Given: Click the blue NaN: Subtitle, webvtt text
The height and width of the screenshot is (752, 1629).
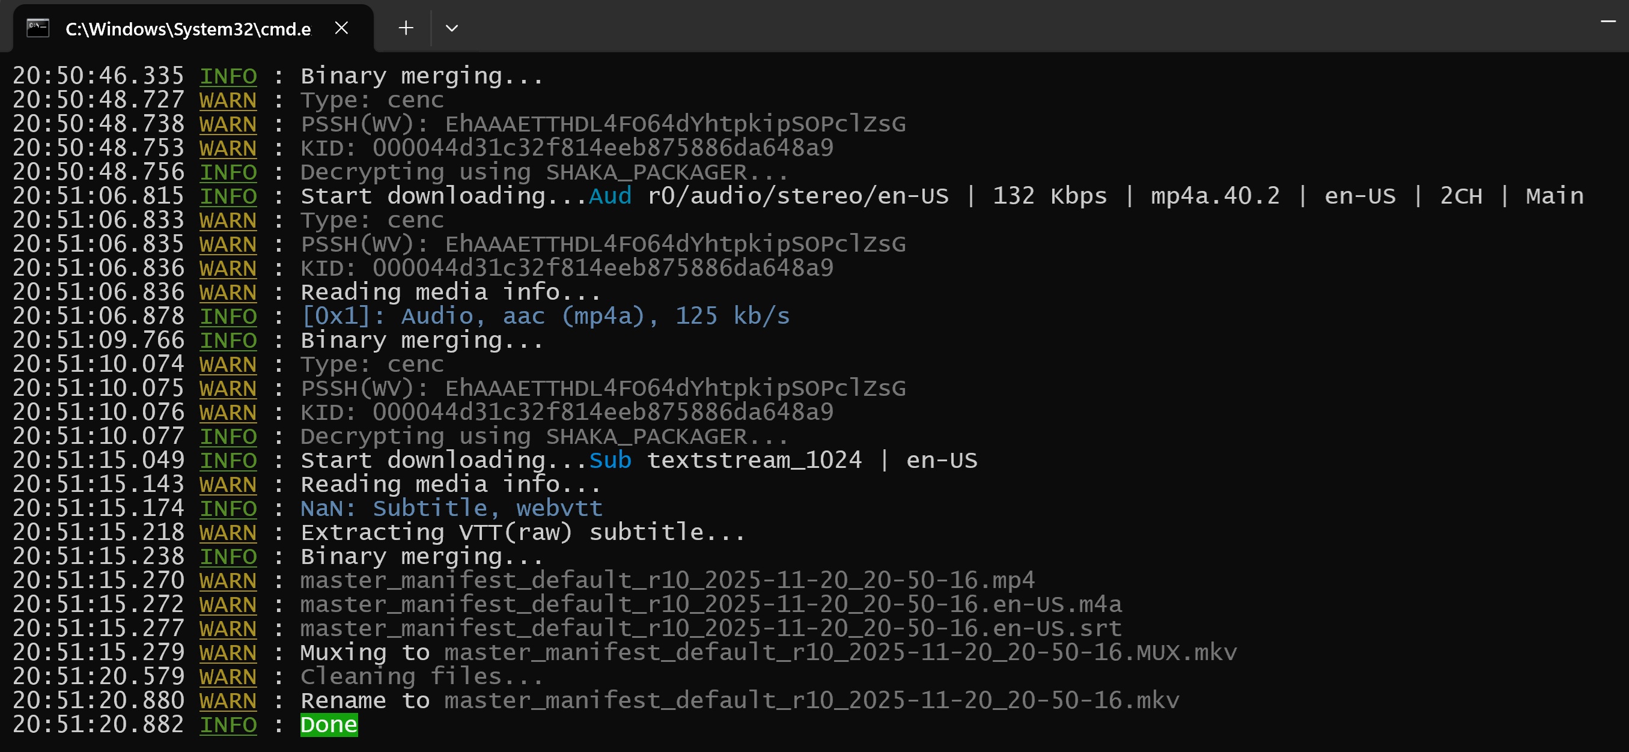Looking at the screenshot, I should [x=451, y=509].
